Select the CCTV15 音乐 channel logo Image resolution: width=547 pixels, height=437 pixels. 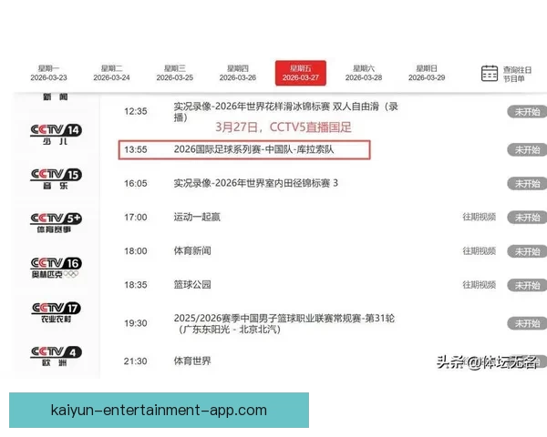[56, 178]
